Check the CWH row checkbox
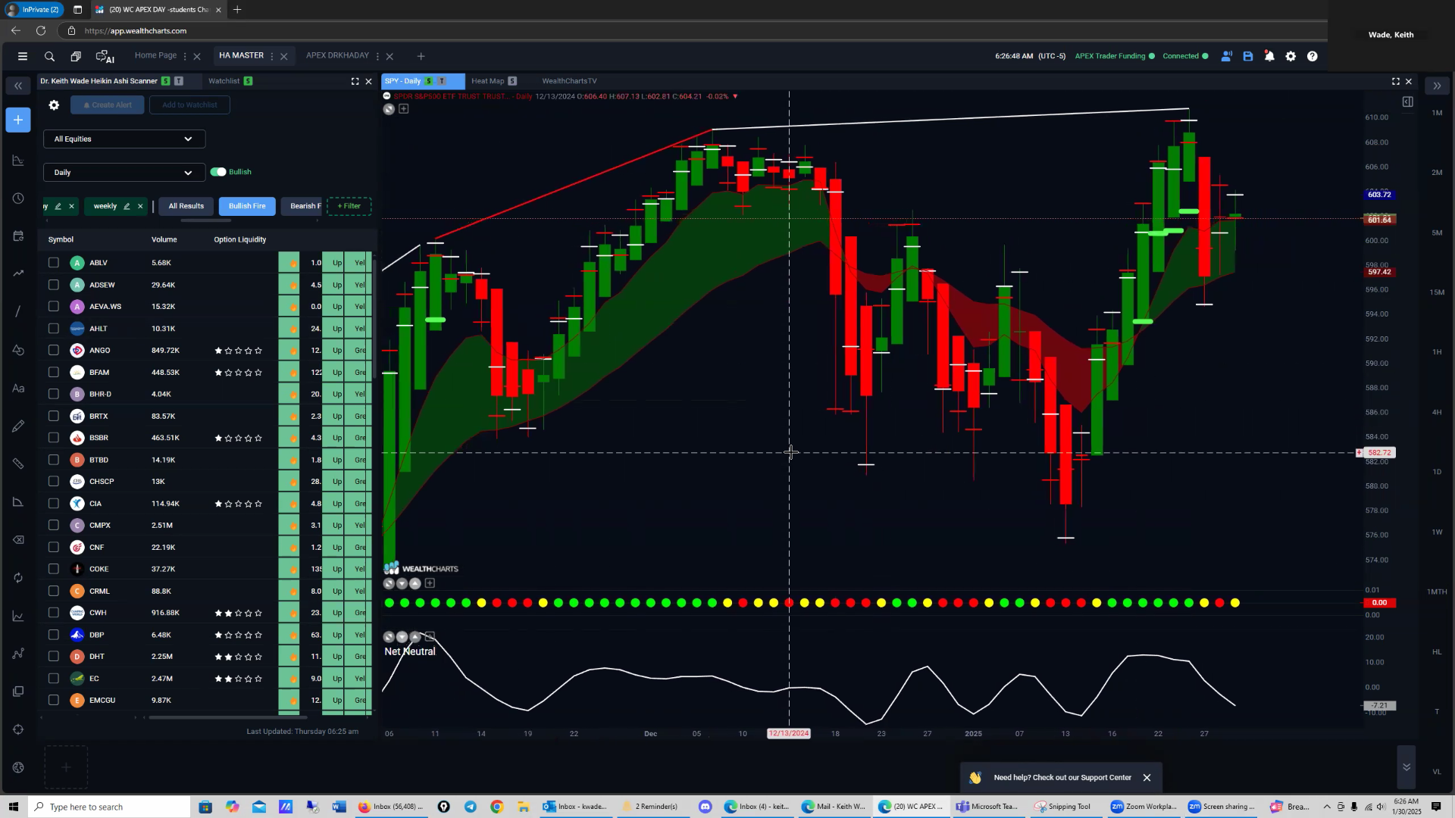1455x818 pixels. pyautogui.click(x=53, y=613)
